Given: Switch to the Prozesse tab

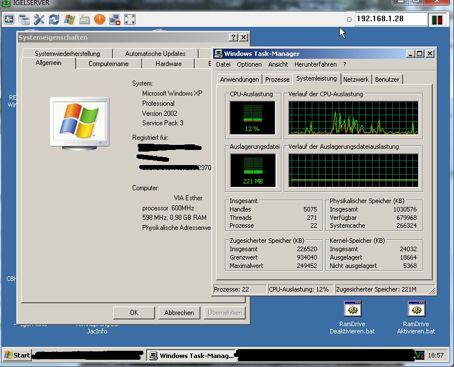Looking at the screenshot, I should pyautogui.click(x=278, y=79).
